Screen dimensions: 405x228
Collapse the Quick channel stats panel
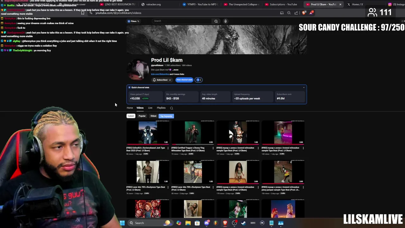pos(304,87)
